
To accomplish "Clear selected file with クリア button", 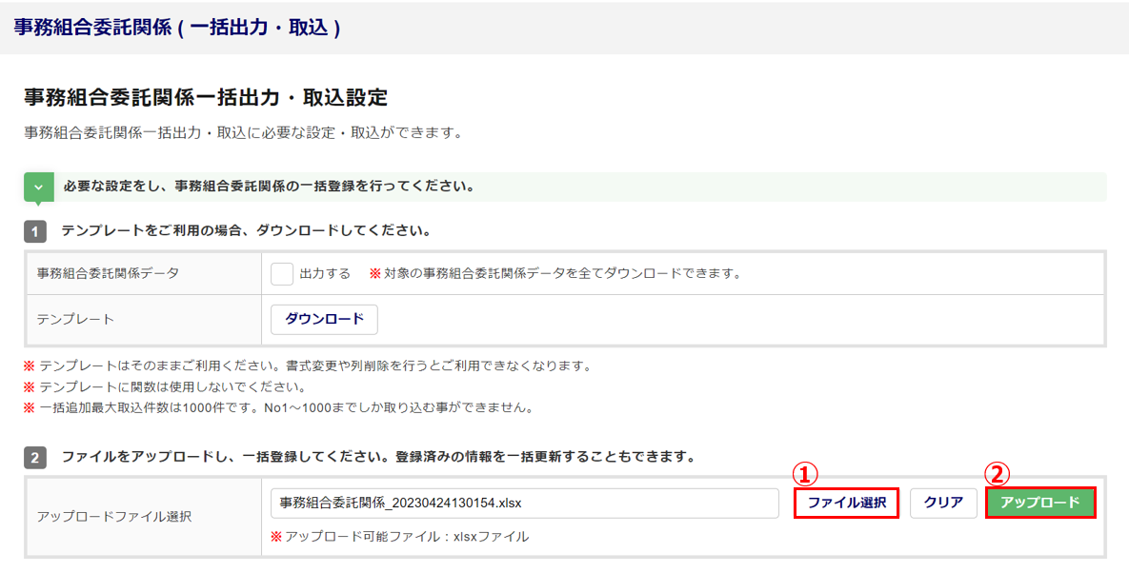I will point(943,503).
